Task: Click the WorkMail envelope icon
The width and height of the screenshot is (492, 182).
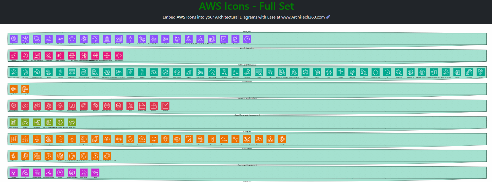Action: coord(165,106)
